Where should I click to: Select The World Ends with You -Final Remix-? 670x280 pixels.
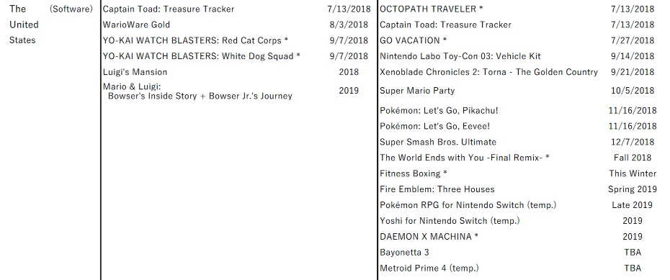coord(465,158)
